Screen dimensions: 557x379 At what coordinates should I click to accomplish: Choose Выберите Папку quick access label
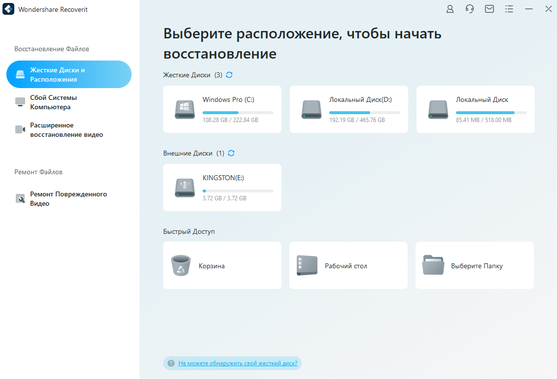tap(477, 266)
